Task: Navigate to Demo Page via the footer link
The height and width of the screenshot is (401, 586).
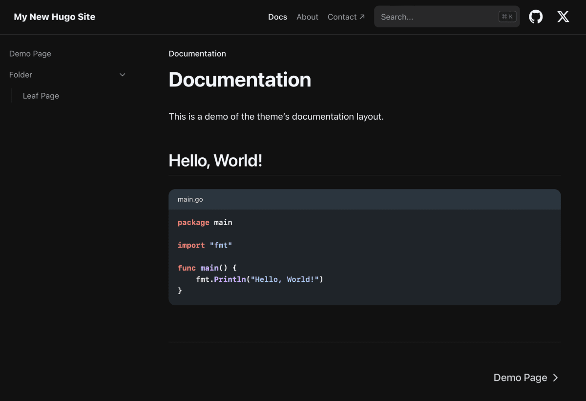Action: coord(520,378)
